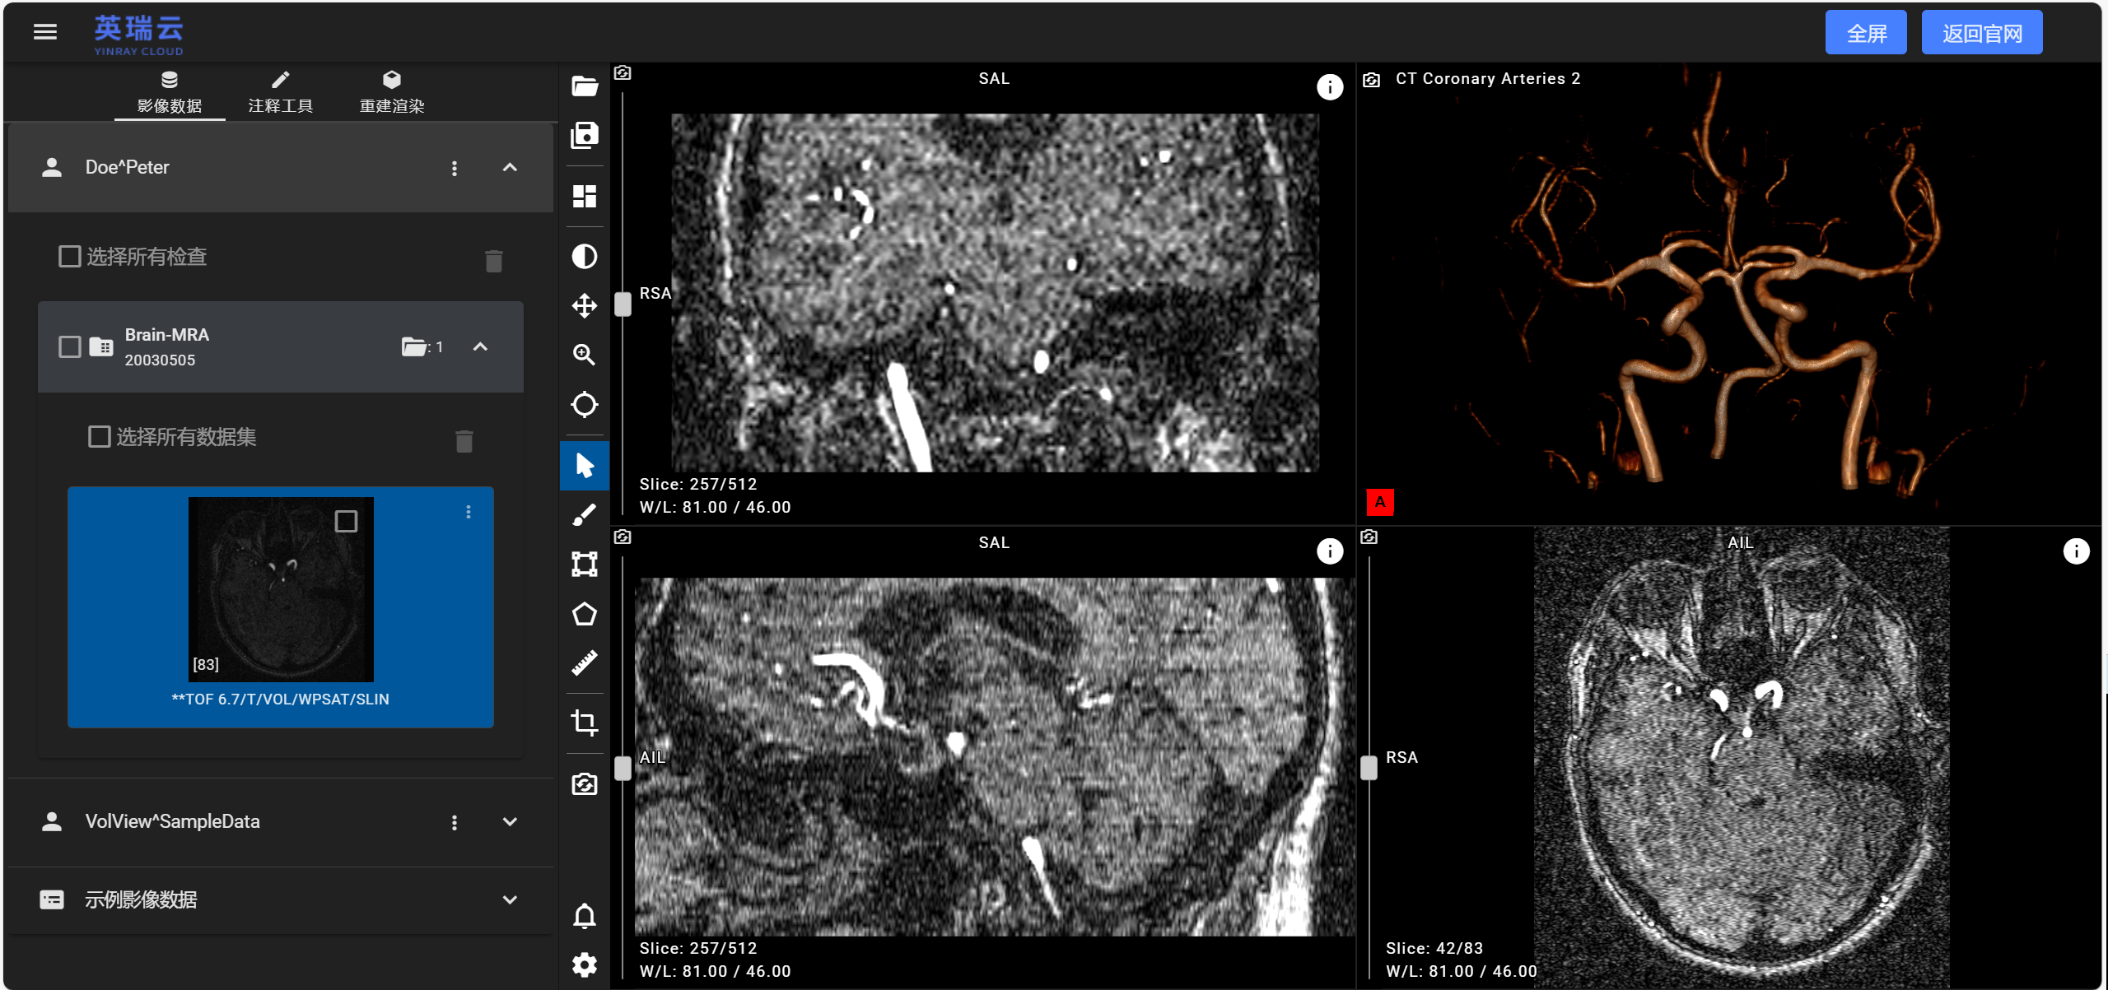The height and width of the screenshot is (990, 2108).
Task: Open the hamburger navigation menu
Action: (x=45, y=32)
